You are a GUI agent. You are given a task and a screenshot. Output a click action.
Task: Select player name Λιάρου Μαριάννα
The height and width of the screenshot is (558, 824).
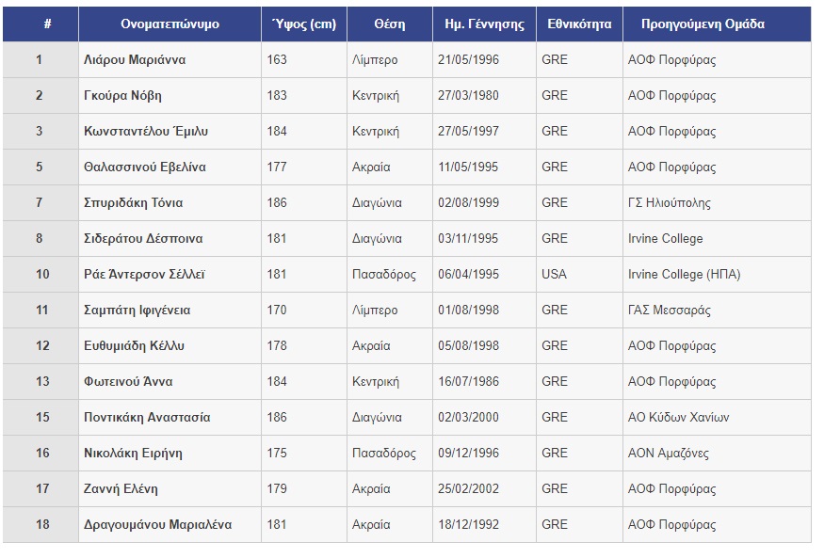(135, 60)
